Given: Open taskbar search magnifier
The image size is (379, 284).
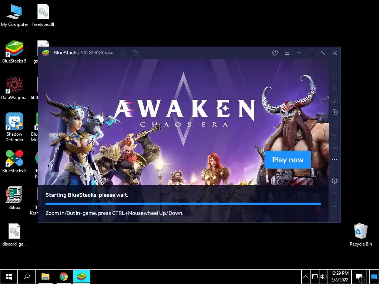Looking at the screenshot, I should pyautogui.click(x=27, y=277).
